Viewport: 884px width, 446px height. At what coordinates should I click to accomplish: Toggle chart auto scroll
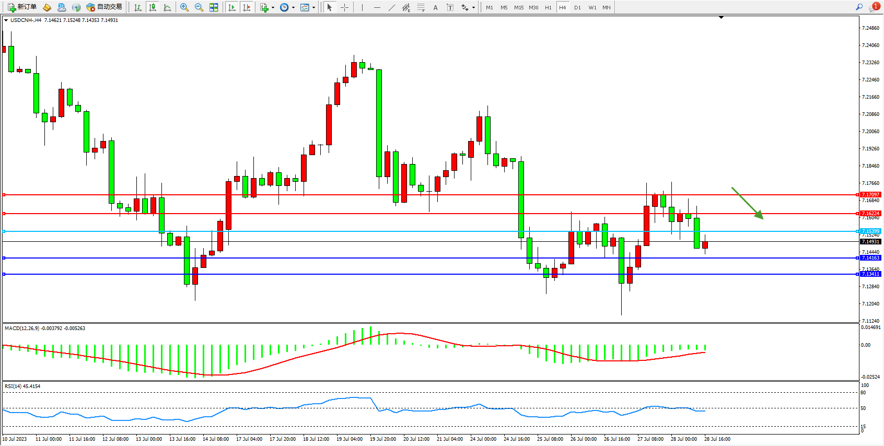tap(232, 7)
